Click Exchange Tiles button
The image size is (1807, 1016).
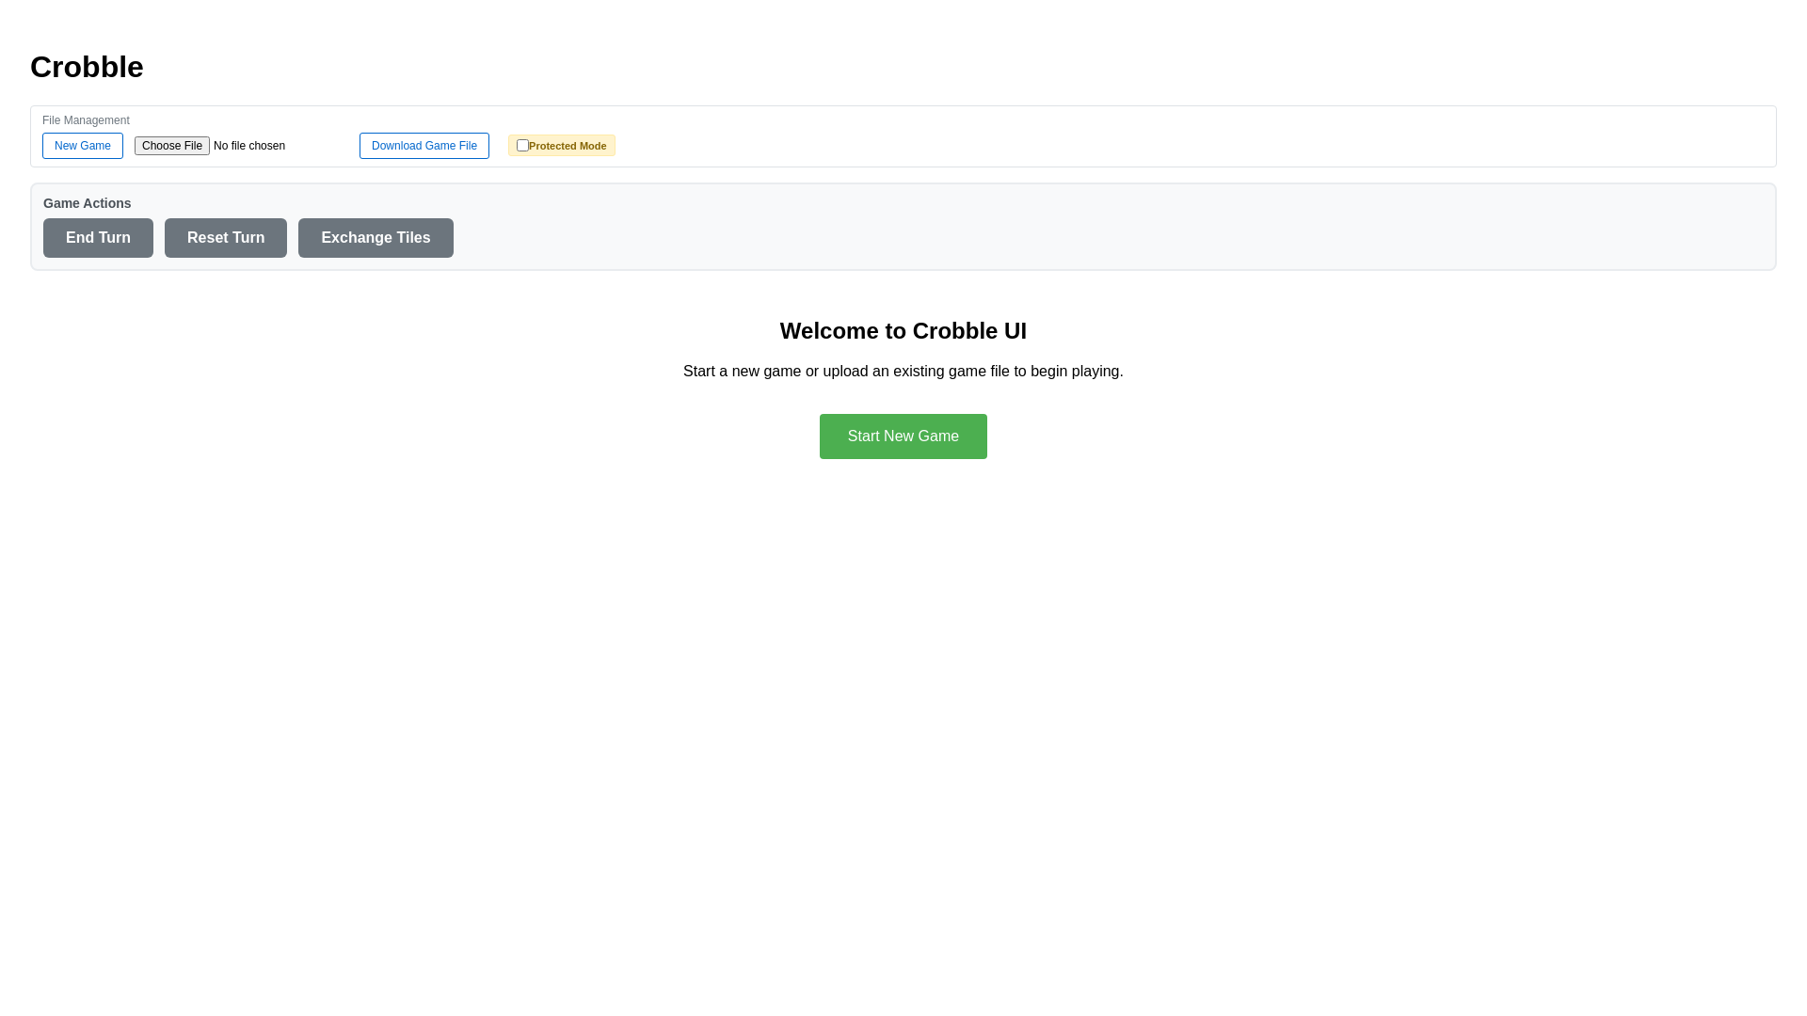376,238
